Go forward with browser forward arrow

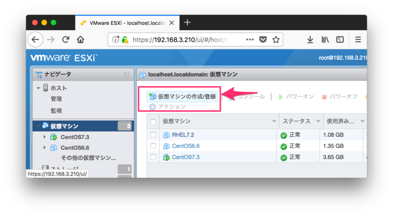51,40
